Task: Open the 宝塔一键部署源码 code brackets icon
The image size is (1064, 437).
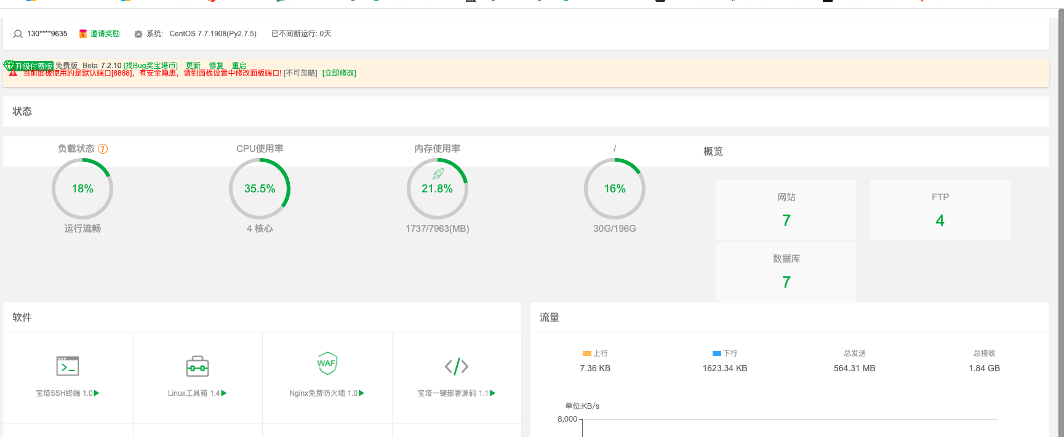Action: (x=457, y=366)
